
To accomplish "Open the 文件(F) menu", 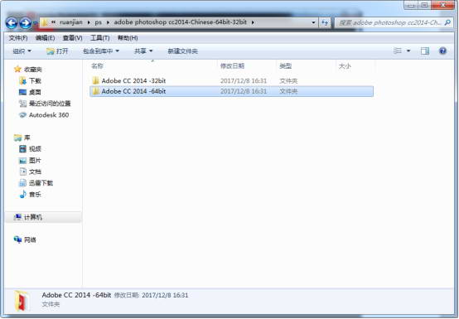I will pos(18,38).
